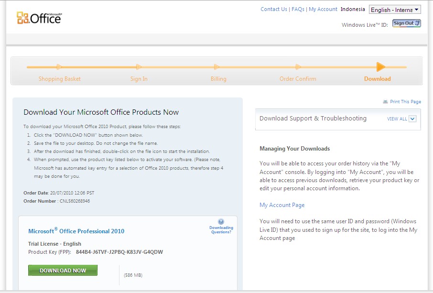Image resolution: width=433 pixels, height=293 pixels.
Task: Select the Shopping Basket step label
Action: [60, 79]
